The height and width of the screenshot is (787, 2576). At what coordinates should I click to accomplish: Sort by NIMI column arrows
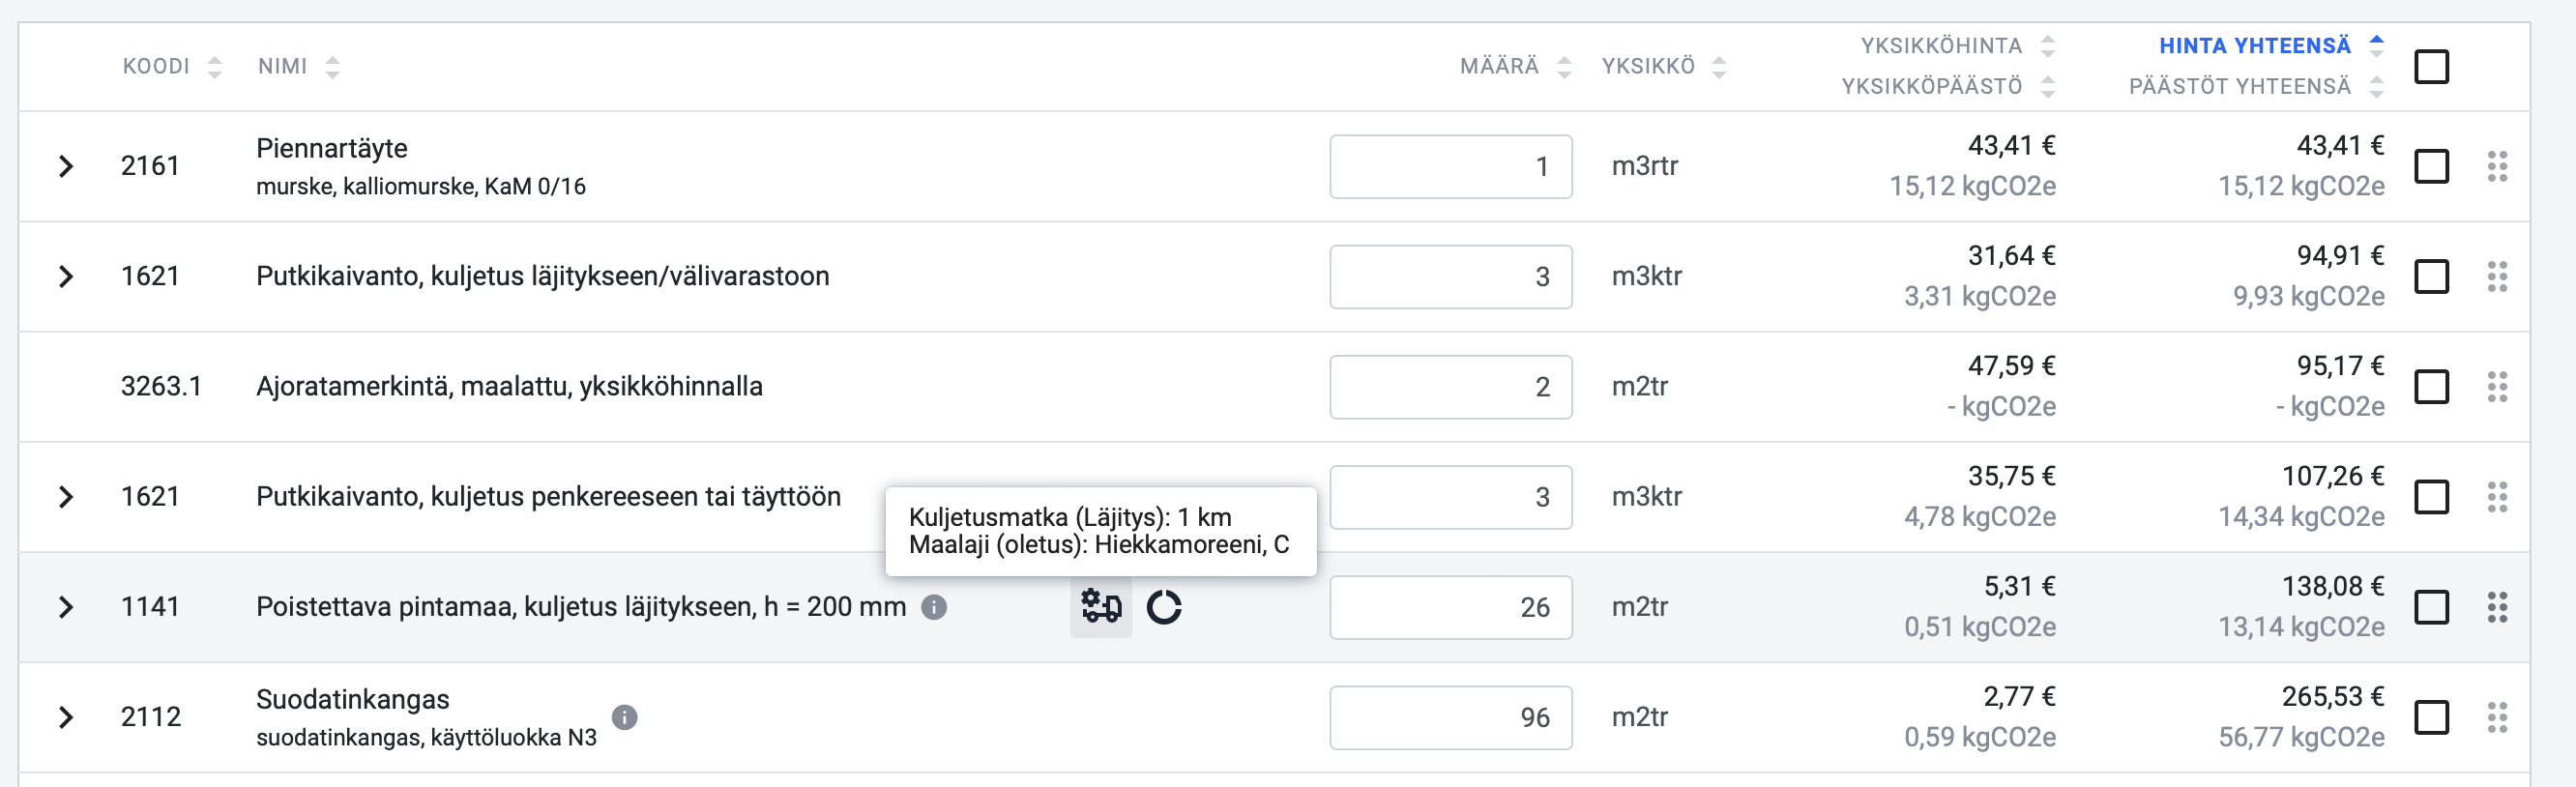coord(332,67)
